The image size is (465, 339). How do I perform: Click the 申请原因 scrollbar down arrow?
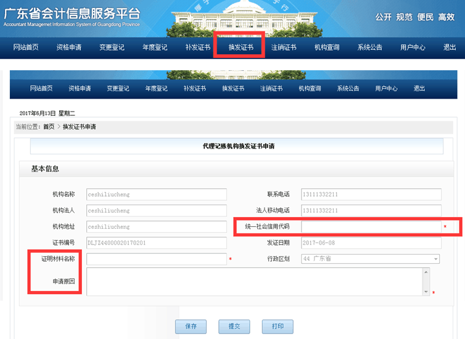point(426,292)
